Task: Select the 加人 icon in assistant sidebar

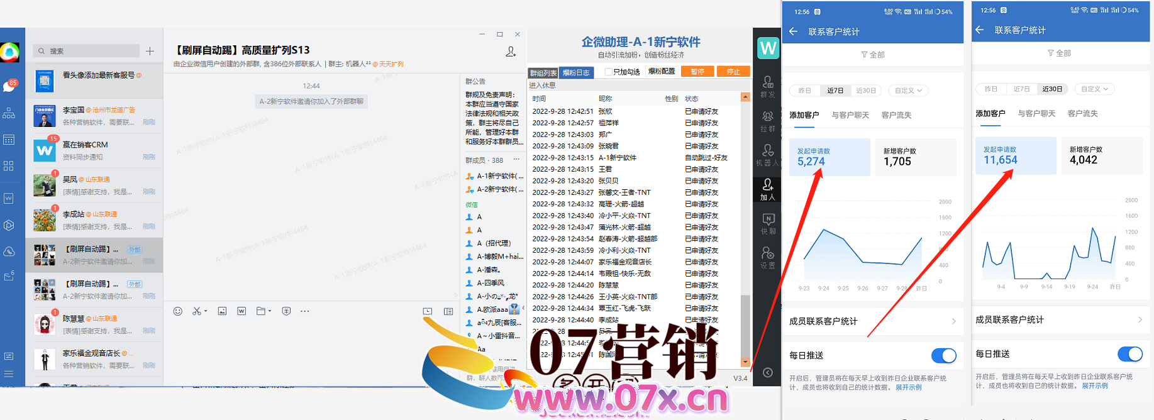Action: [768, 189]
